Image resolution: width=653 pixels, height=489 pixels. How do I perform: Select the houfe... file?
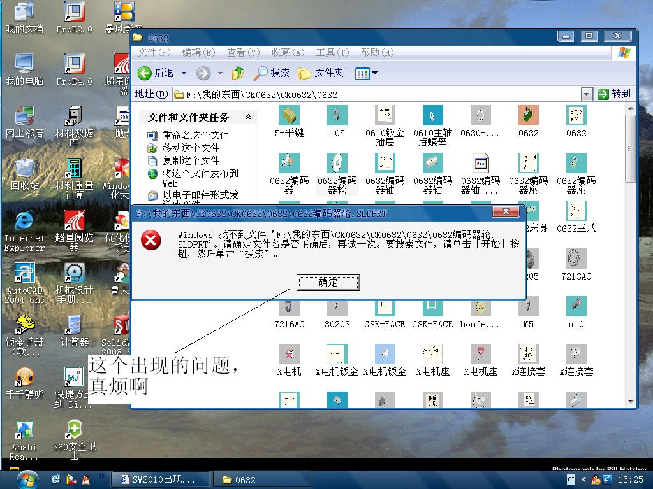(480, 313)
